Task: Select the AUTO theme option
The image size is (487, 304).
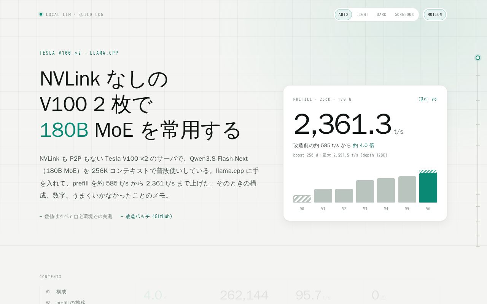Action: pyautogui.click(x=343, y=15)
